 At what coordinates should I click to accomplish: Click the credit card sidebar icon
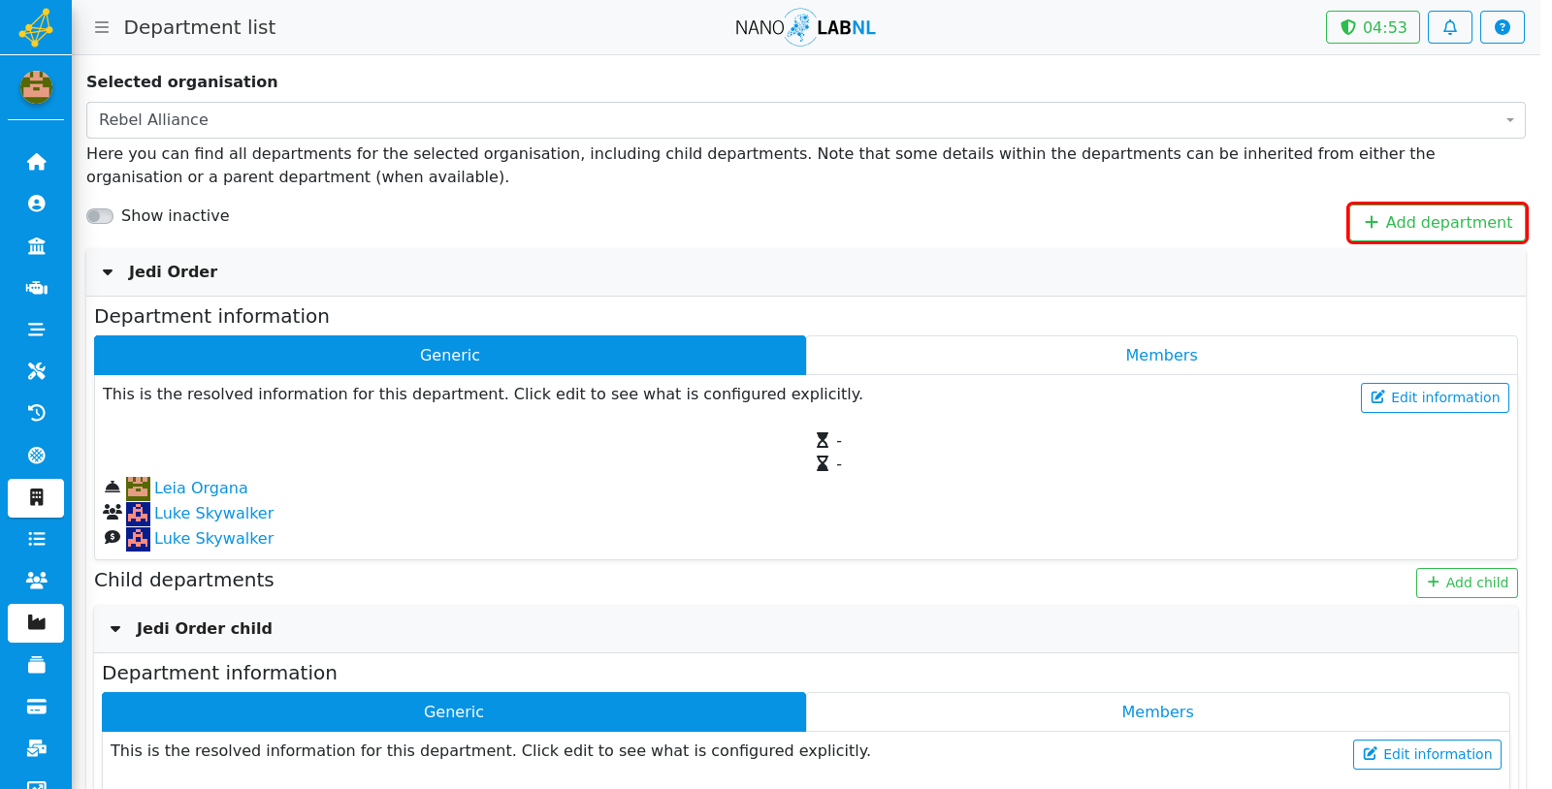[36, 707]
